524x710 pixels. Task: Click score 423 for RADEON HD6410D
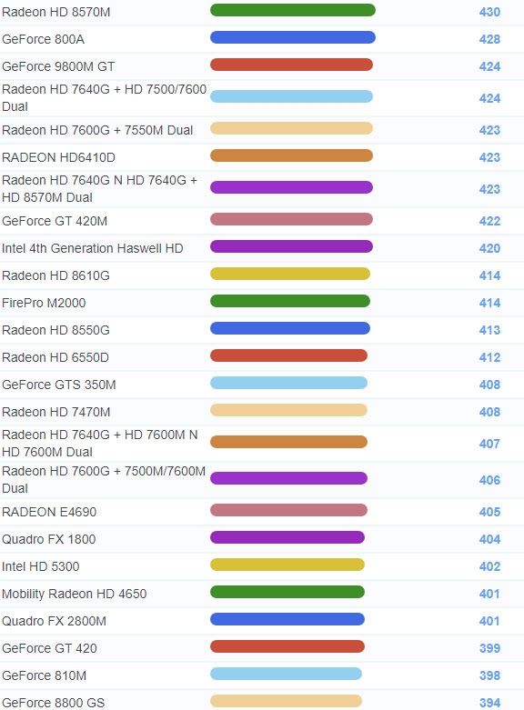pyautogui.click(x=489, y=157)
